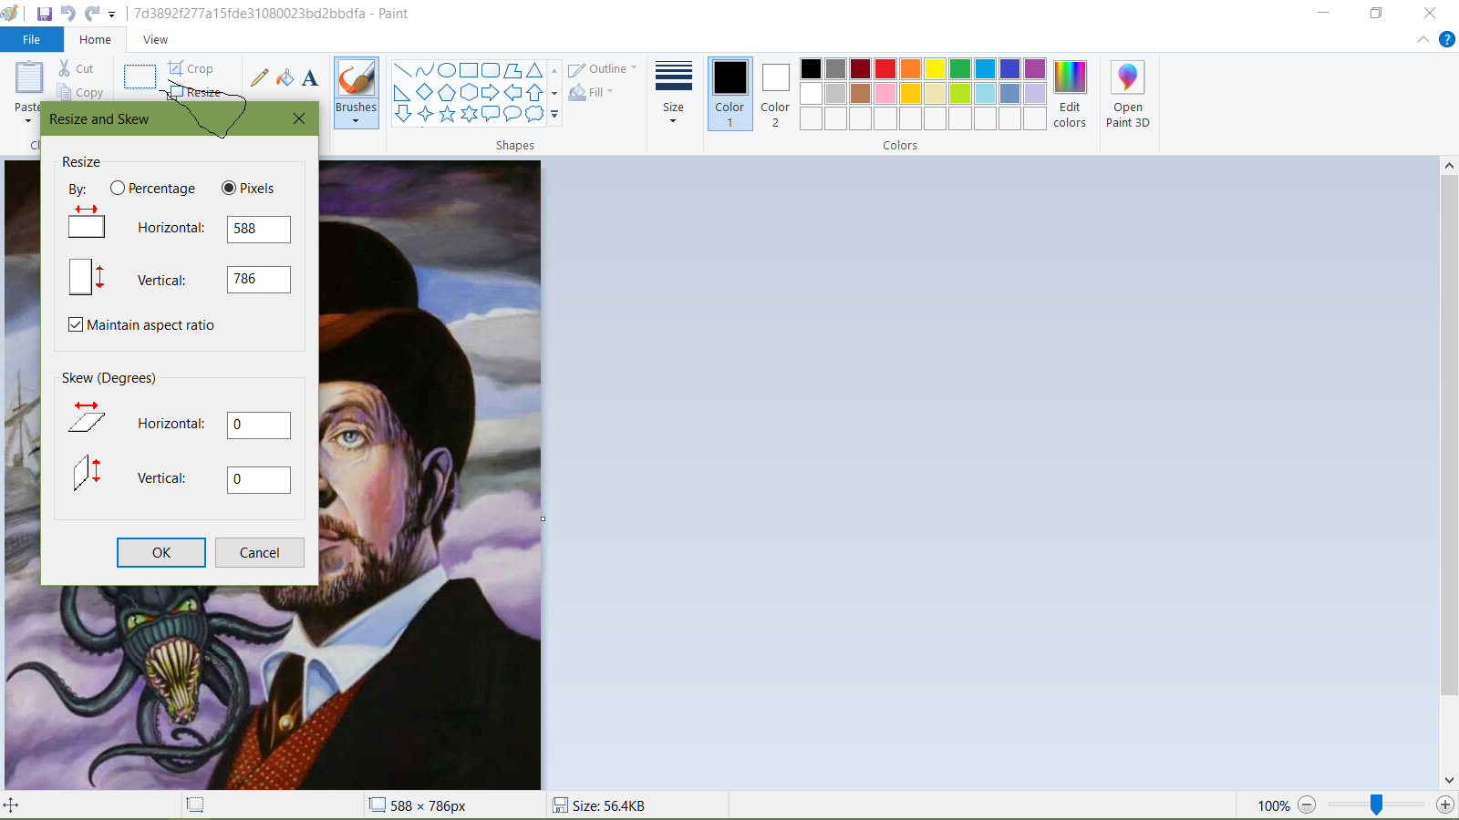Select the Rectangle shape
1459x820 pixels.
tap(469, 70)
